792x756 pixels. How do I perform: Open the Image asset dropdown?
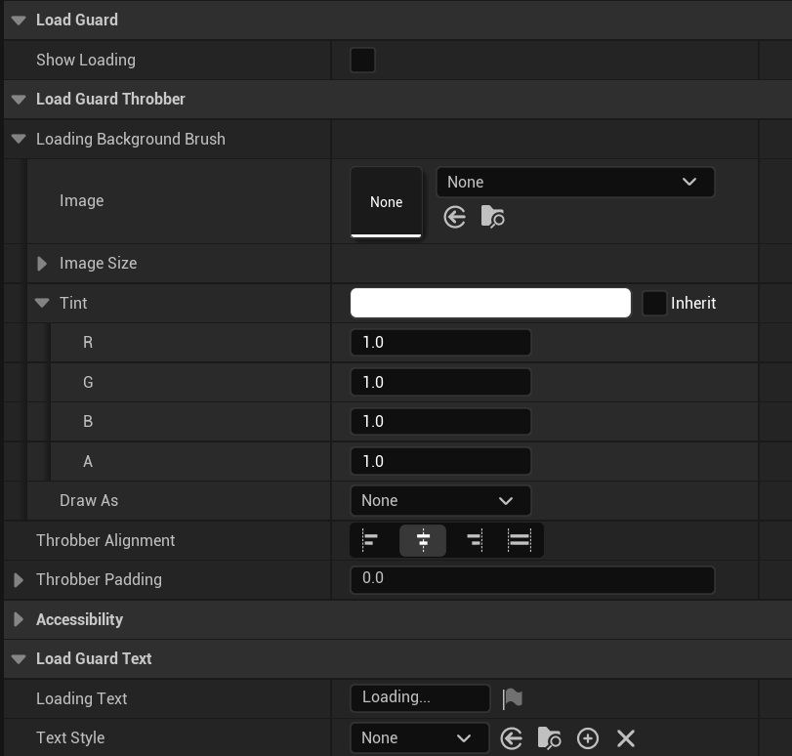(575, 182)
